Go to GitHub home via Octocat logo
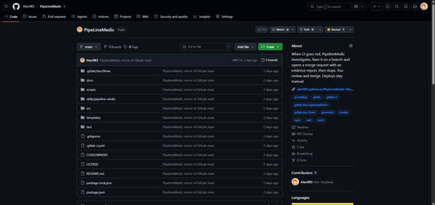The width and height of the screenshot is (435, 205). pos(16,6)
